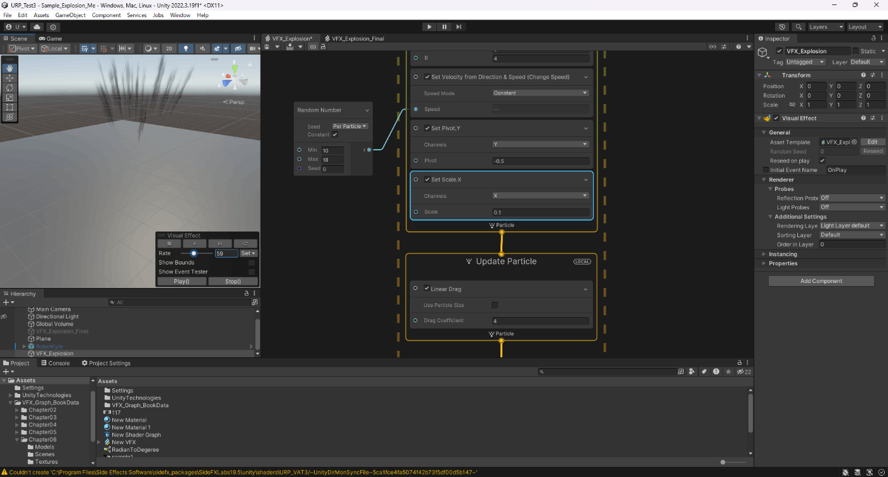Screen dimensions: 888x477
Task: Open Set Scale Channels X dropdown
Action: [541, 195]
